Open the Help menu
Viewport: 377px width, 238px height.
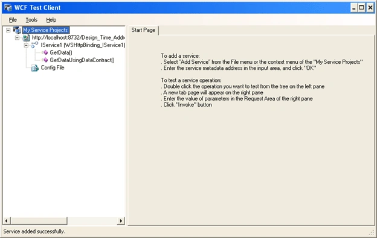tap(51, 20)
